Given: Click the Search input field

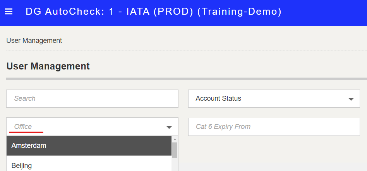Looking at the screenshot, I should point(92,98).
